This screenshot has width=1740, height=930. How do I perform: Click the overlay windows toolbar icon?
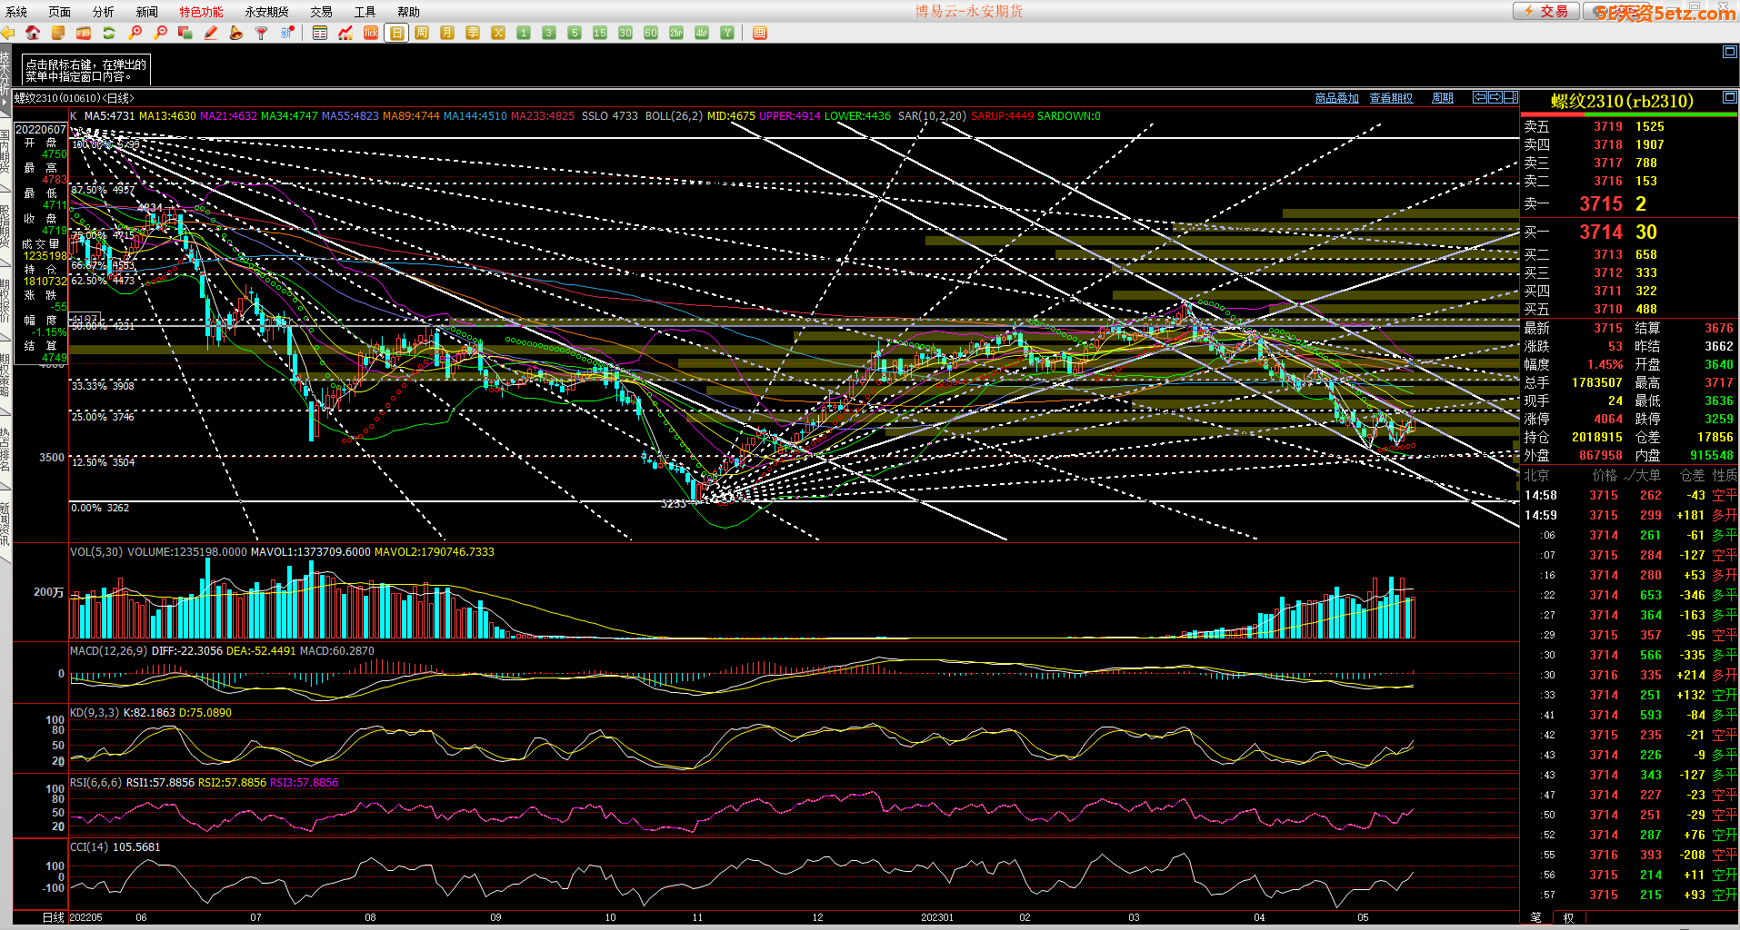pyautogui.click(x=185, y=33)
